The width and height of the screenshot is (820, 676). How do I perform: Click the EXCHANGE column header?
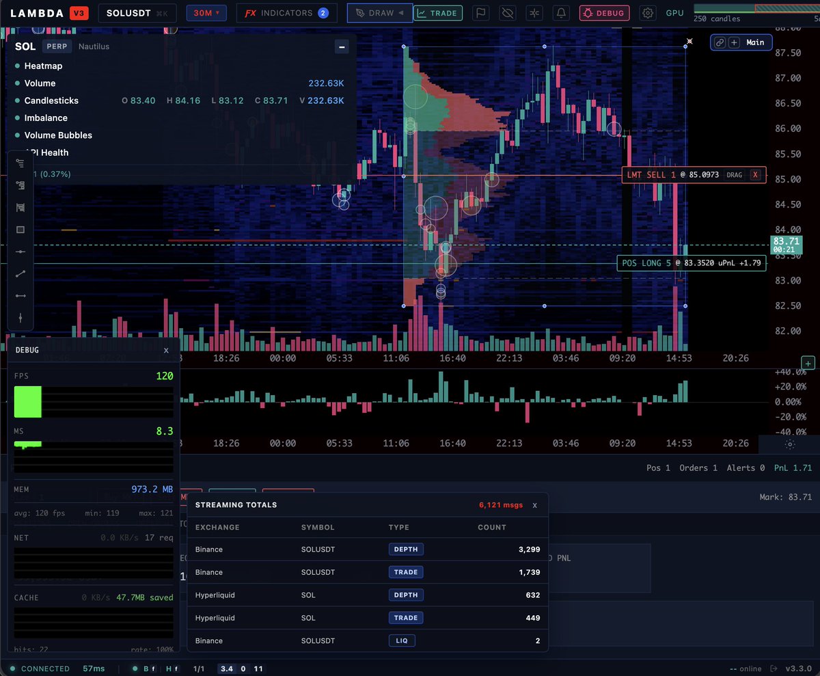pos(217,528)
